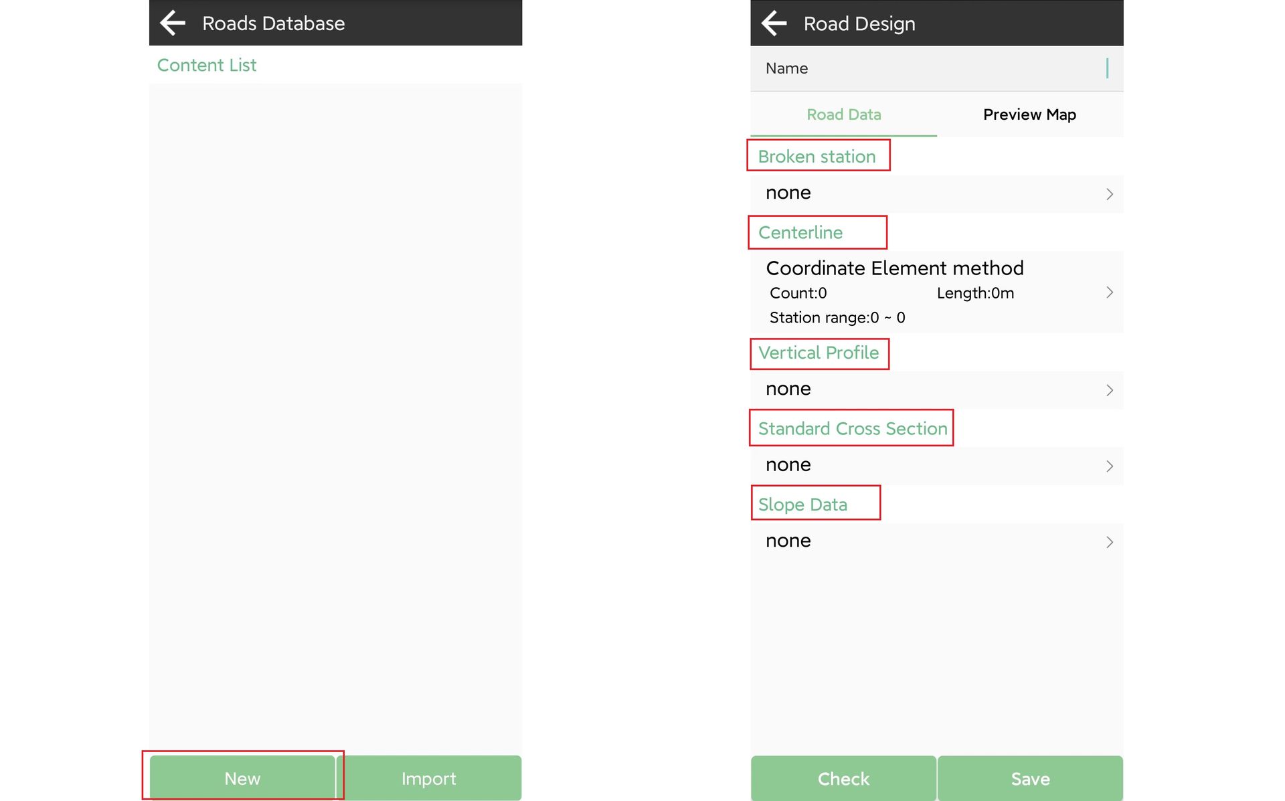Viewport: 1285px width, 801px height.
Task: Expand Vertical Profile chevron arrow
Action: tap(1109, 390)
